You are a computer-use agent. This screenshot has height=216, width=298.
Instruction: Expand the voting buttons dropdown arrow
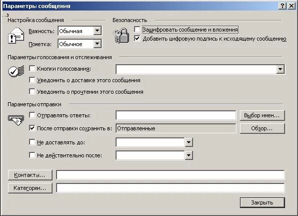280,69
